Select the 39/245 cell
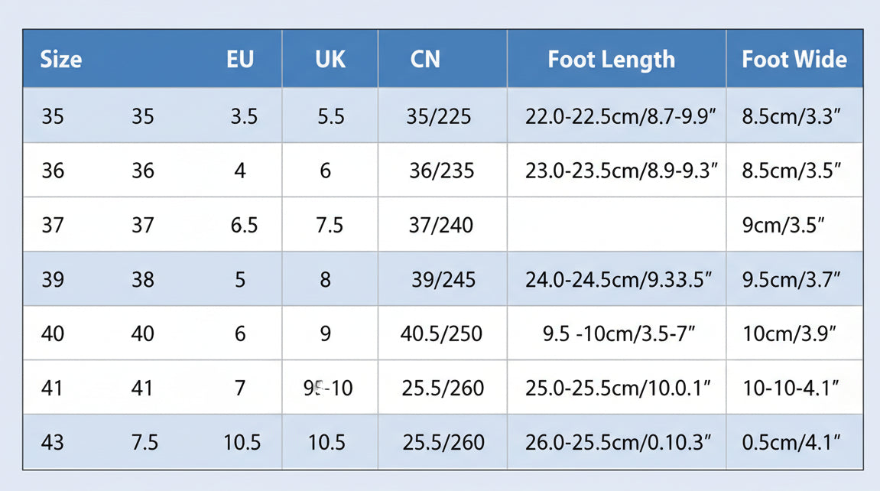The image size is (880, 491). [443, 279]
